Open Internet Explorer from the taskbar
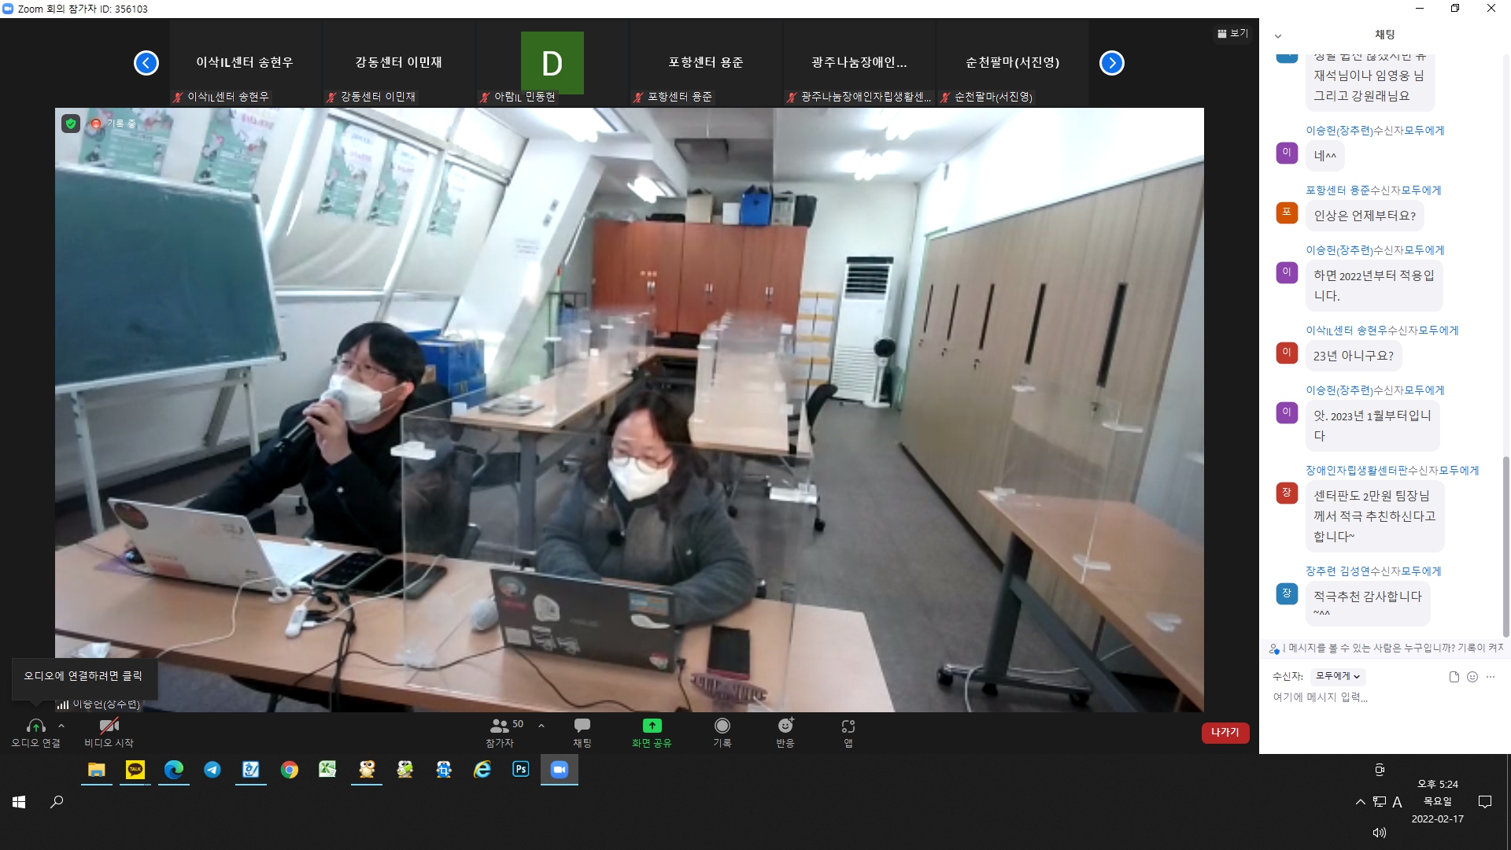The image size is (1511, 850). click(482, 770)
